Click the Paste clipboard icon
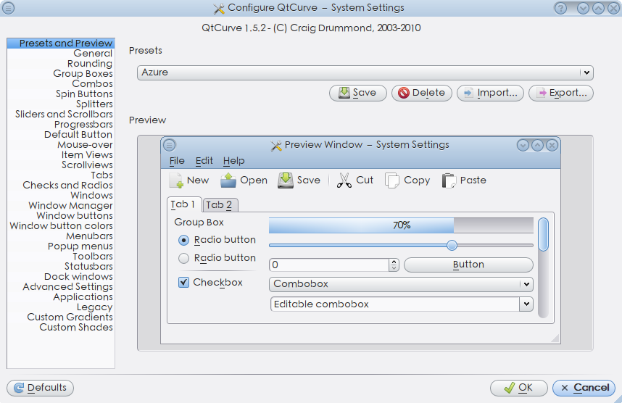The image size is (622, 403). [x=449, y=180]
